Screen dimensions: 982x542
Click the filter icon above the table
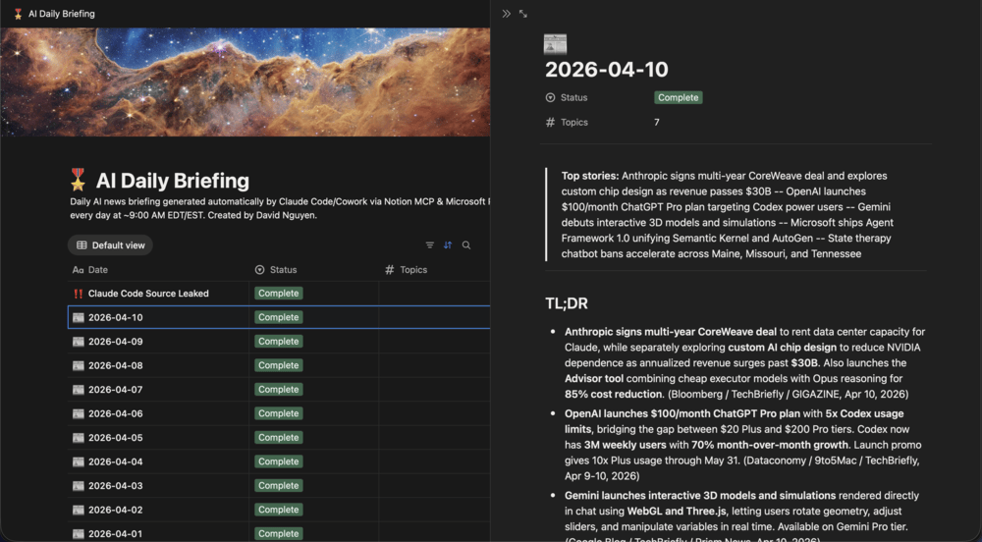coord(430,245)
